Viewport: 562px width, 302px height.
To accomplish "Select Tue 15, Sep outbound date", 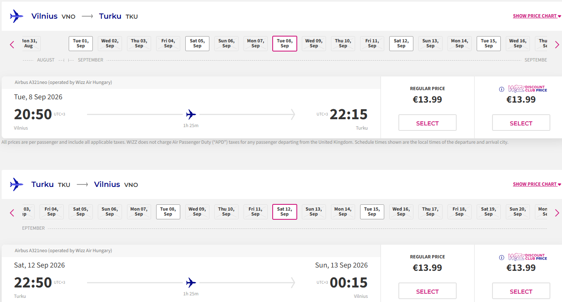I will click(489, 44).
